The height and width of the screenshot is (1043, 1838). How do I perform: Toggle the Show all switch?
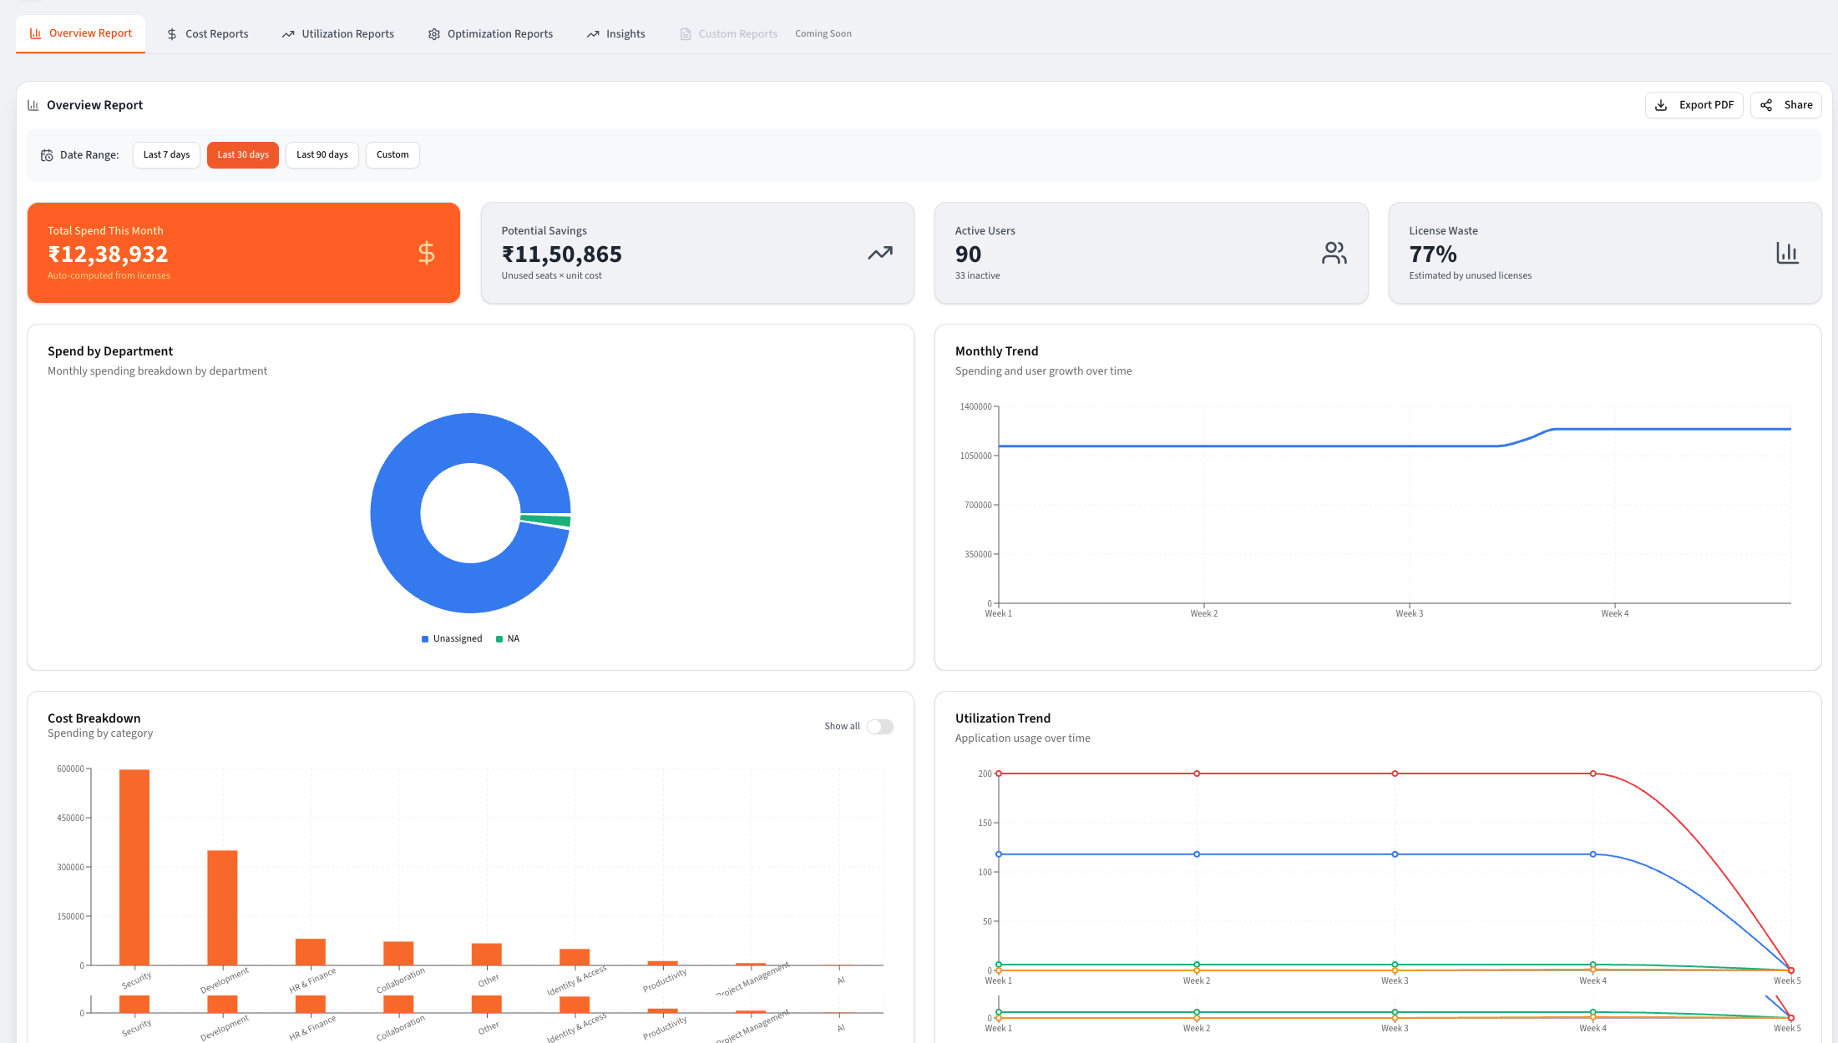pyautogui.click(x=879, y=727)
